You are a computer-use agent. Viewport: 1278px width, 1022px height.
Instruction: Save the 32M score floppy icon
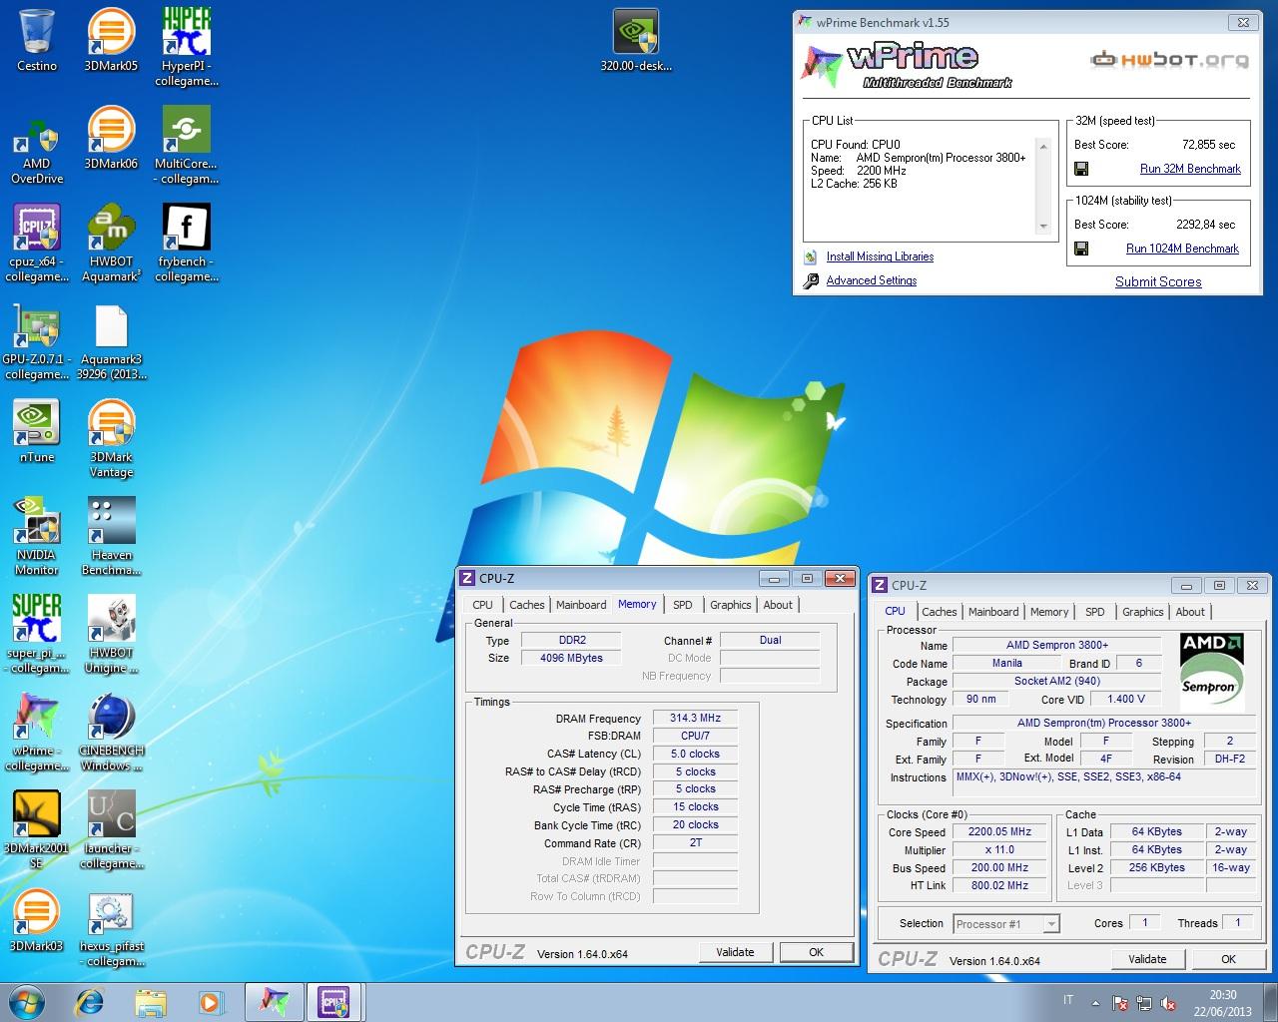[1081, 169]
